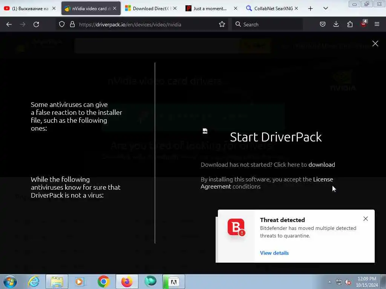This screenshot has height=289, width=386.
Task: Close the Just a moment tab
Action: pyautogui.click(x=236, y=9)
